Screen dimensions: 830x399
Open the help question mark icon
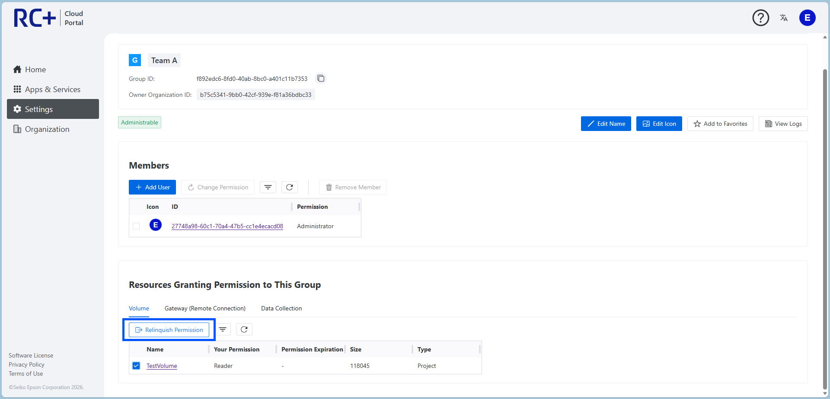[x=760, y=18]
